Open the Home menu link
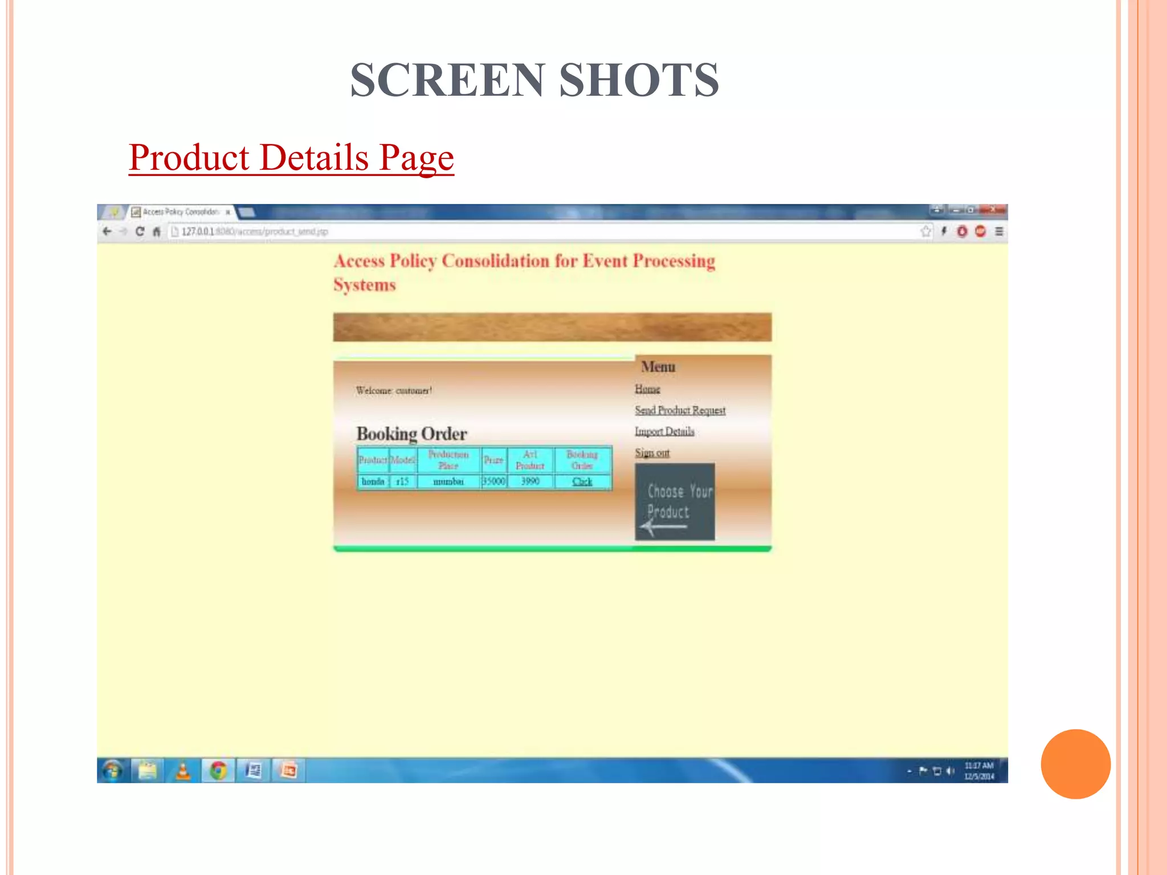This screenshot has height=875, width=1167. (x=647, y=389)
